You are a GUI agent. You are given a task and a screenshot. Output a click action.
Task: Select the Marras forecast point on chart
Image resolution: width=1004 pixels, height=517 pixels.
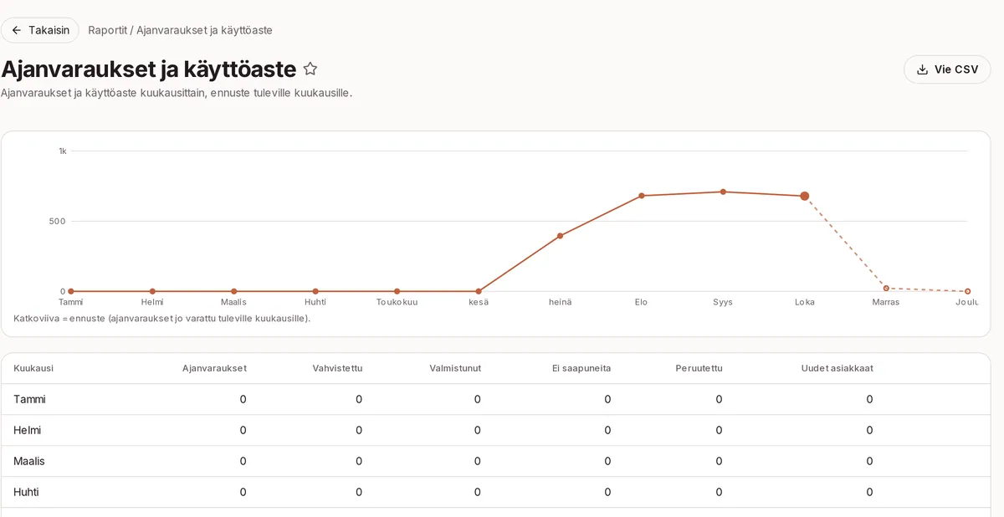[886, 288]
